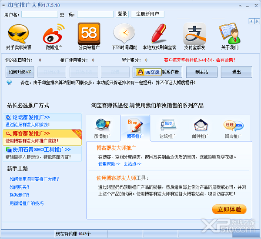The image size is (261, 239).
Task: Click the 退出 button
Action: tap(236, 72)
